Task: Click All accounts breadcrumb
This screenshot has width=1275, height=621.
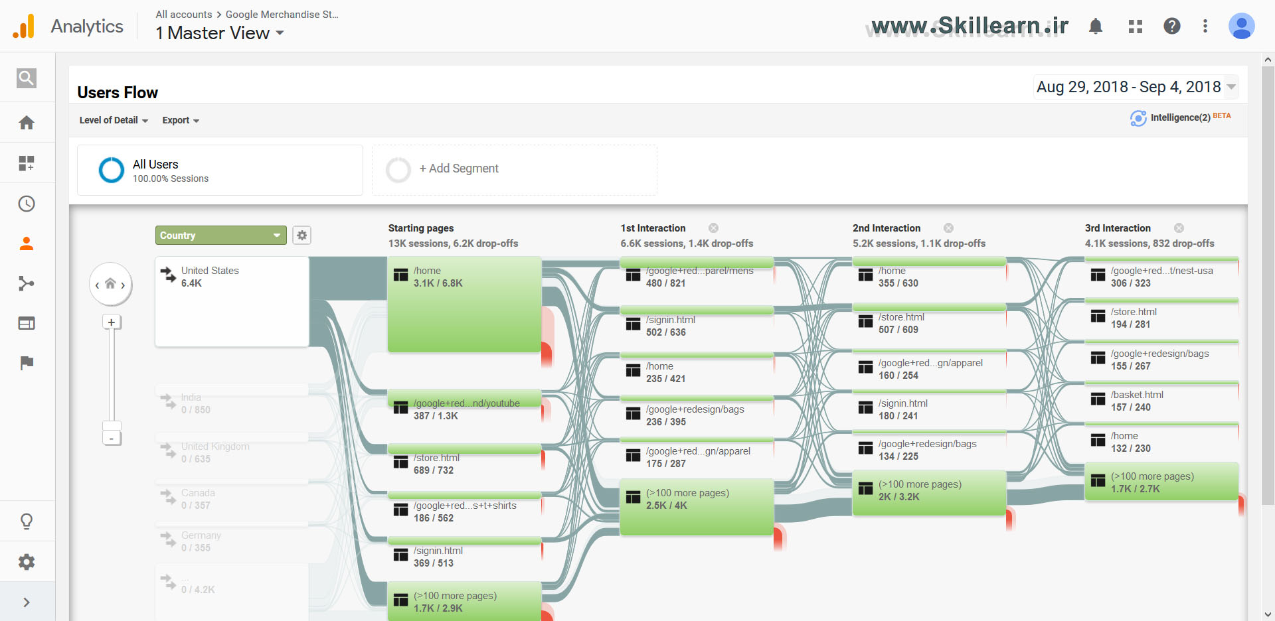Action: [184, 14]
